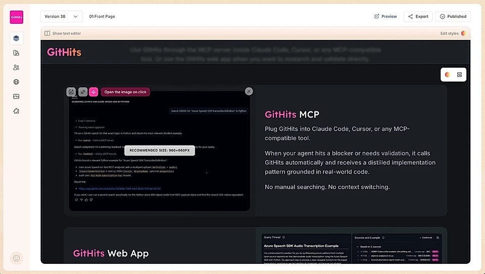The image size is (485, 274).
Task: Click the paragraph starting 'When your agent hits'
Action: tap(350, 162)
